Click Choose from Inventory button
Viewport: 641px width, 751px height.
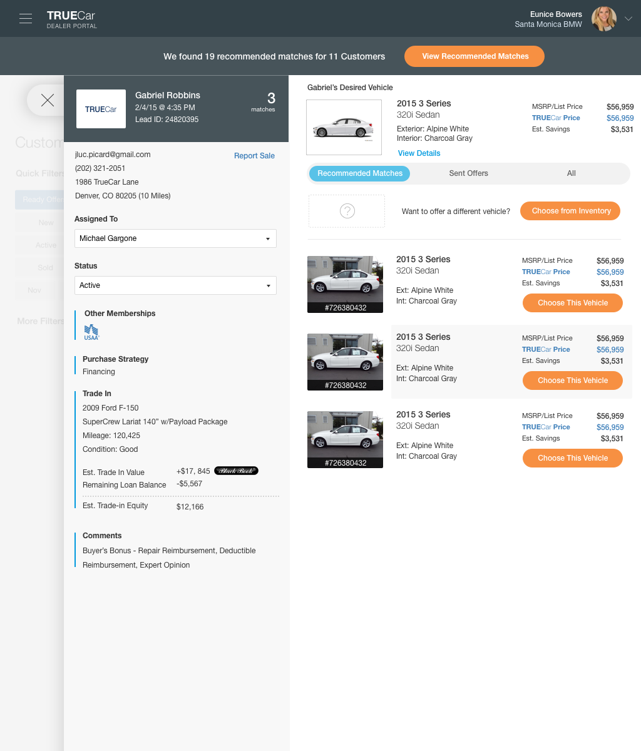[570, 211]
